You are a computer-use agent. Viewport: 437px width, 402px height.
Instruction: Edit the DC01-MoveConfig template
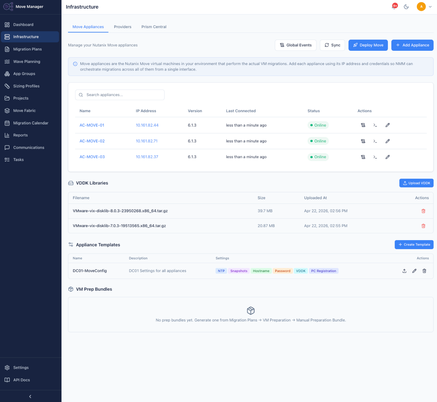(x=414, y=271)
